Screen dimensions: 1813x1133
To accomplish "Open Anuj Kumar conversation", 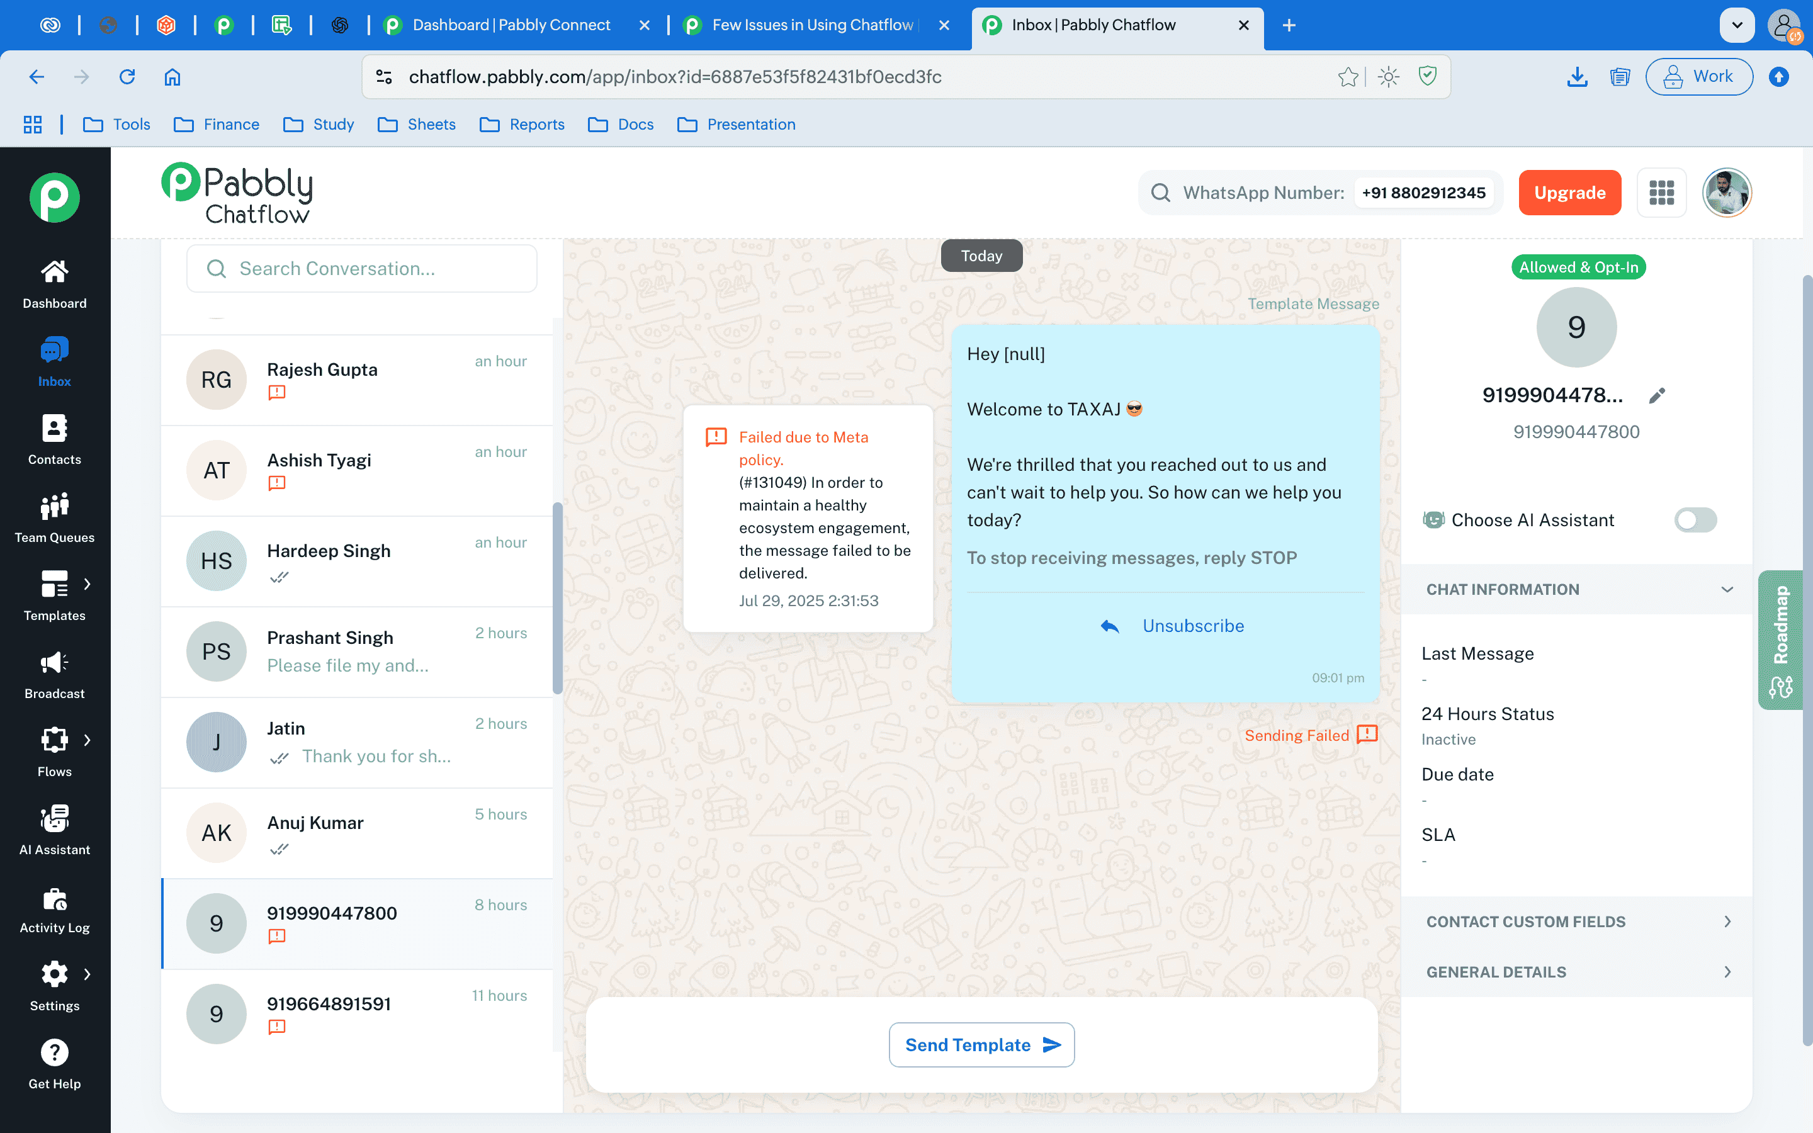I will [358, 833].
